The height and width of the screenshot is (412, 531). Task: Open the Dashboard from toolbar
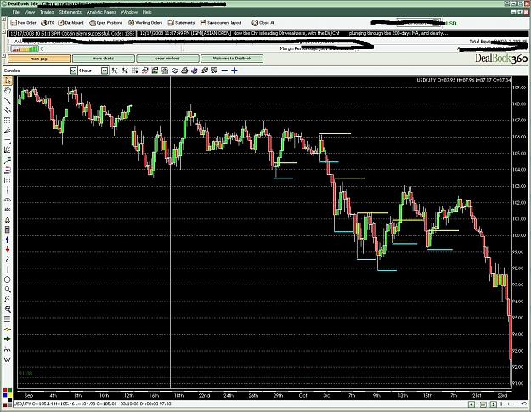tap(71, 23)
